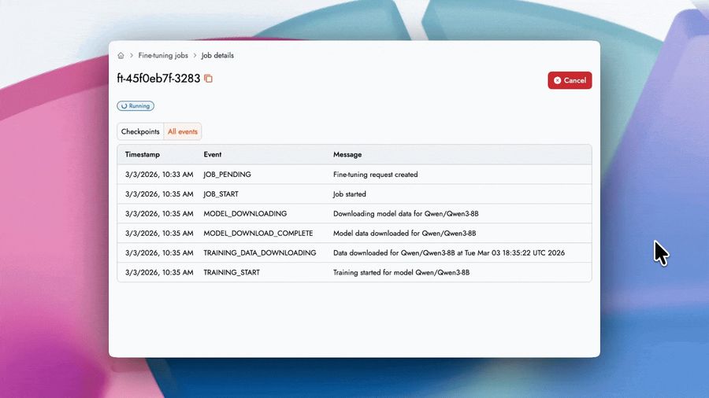Image resolution: width=709 pixels, height=398 pixels.
Task: Select the TRAINING_DATA_DOWNLOADING event cell
Action: [x=259, y=253]
